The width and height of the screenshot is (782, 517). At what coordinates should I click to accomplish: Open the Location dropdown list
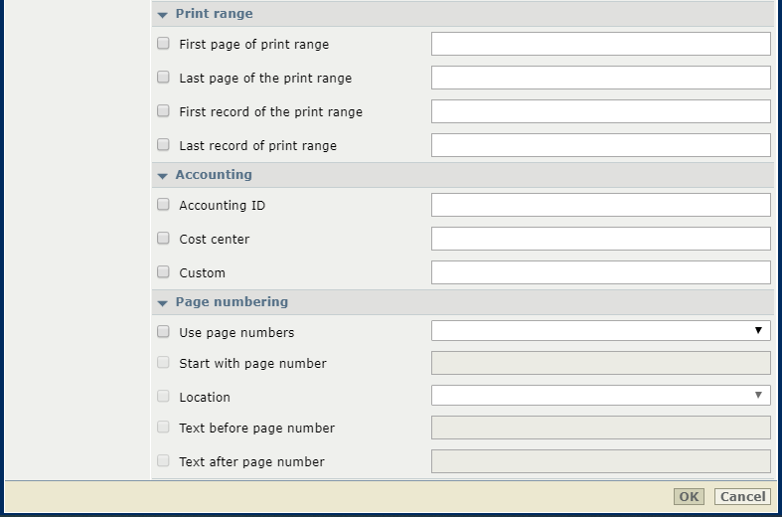[x=601, y=396]
